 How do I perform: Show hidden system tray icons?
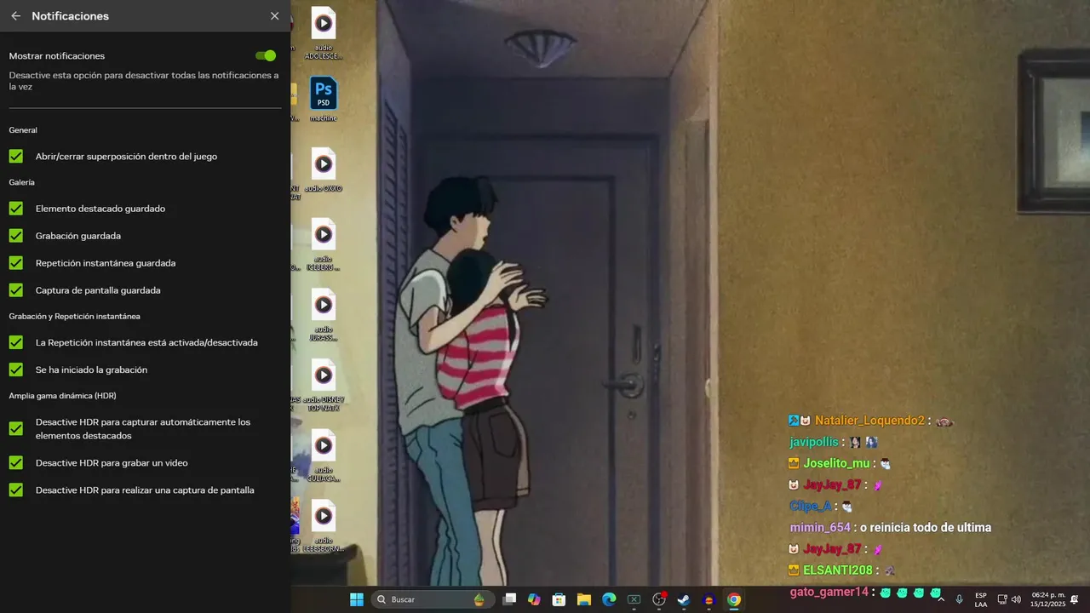pyautogui.click(x=941, y=599)
